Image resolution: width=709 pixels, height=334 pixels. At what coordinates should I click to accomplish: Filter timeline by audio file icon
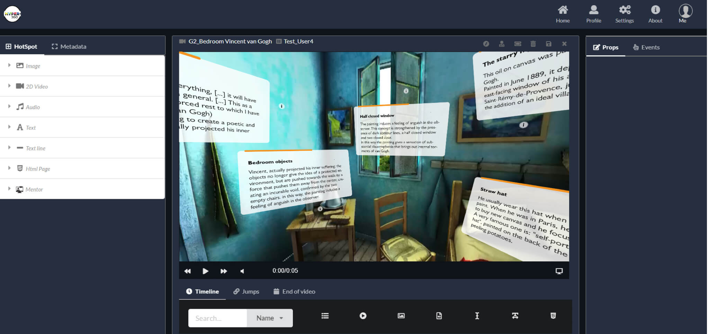click(439, 316)
